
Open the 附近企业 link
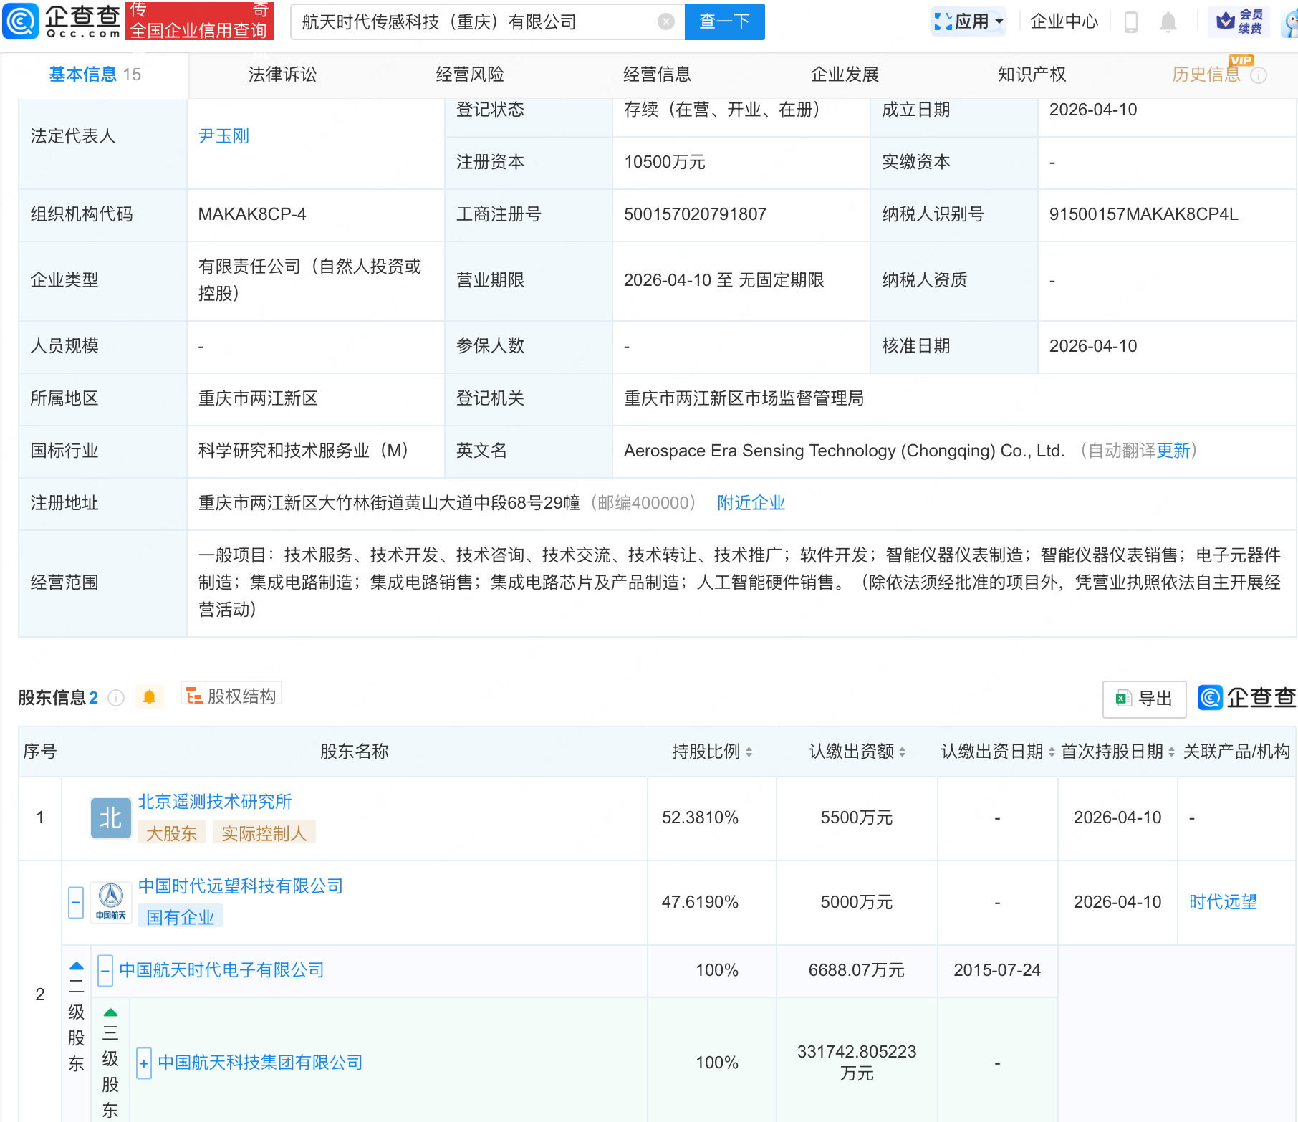[750, 503]
